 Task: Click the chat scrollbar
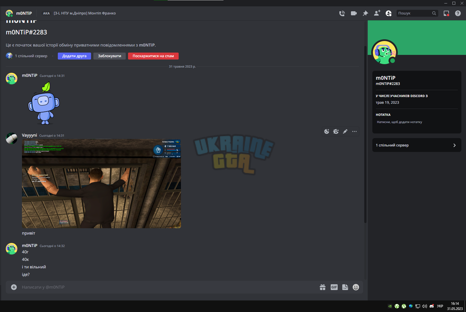(x=365, y=134)
